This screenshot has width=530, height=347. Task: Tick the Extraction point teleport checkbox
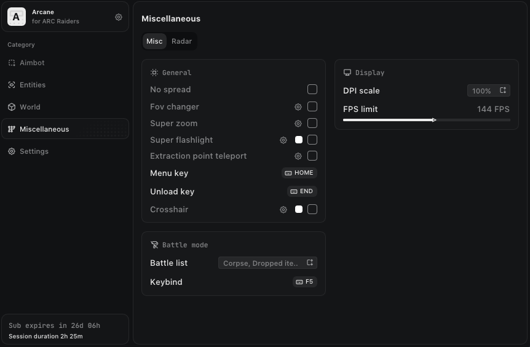[312, 156]
